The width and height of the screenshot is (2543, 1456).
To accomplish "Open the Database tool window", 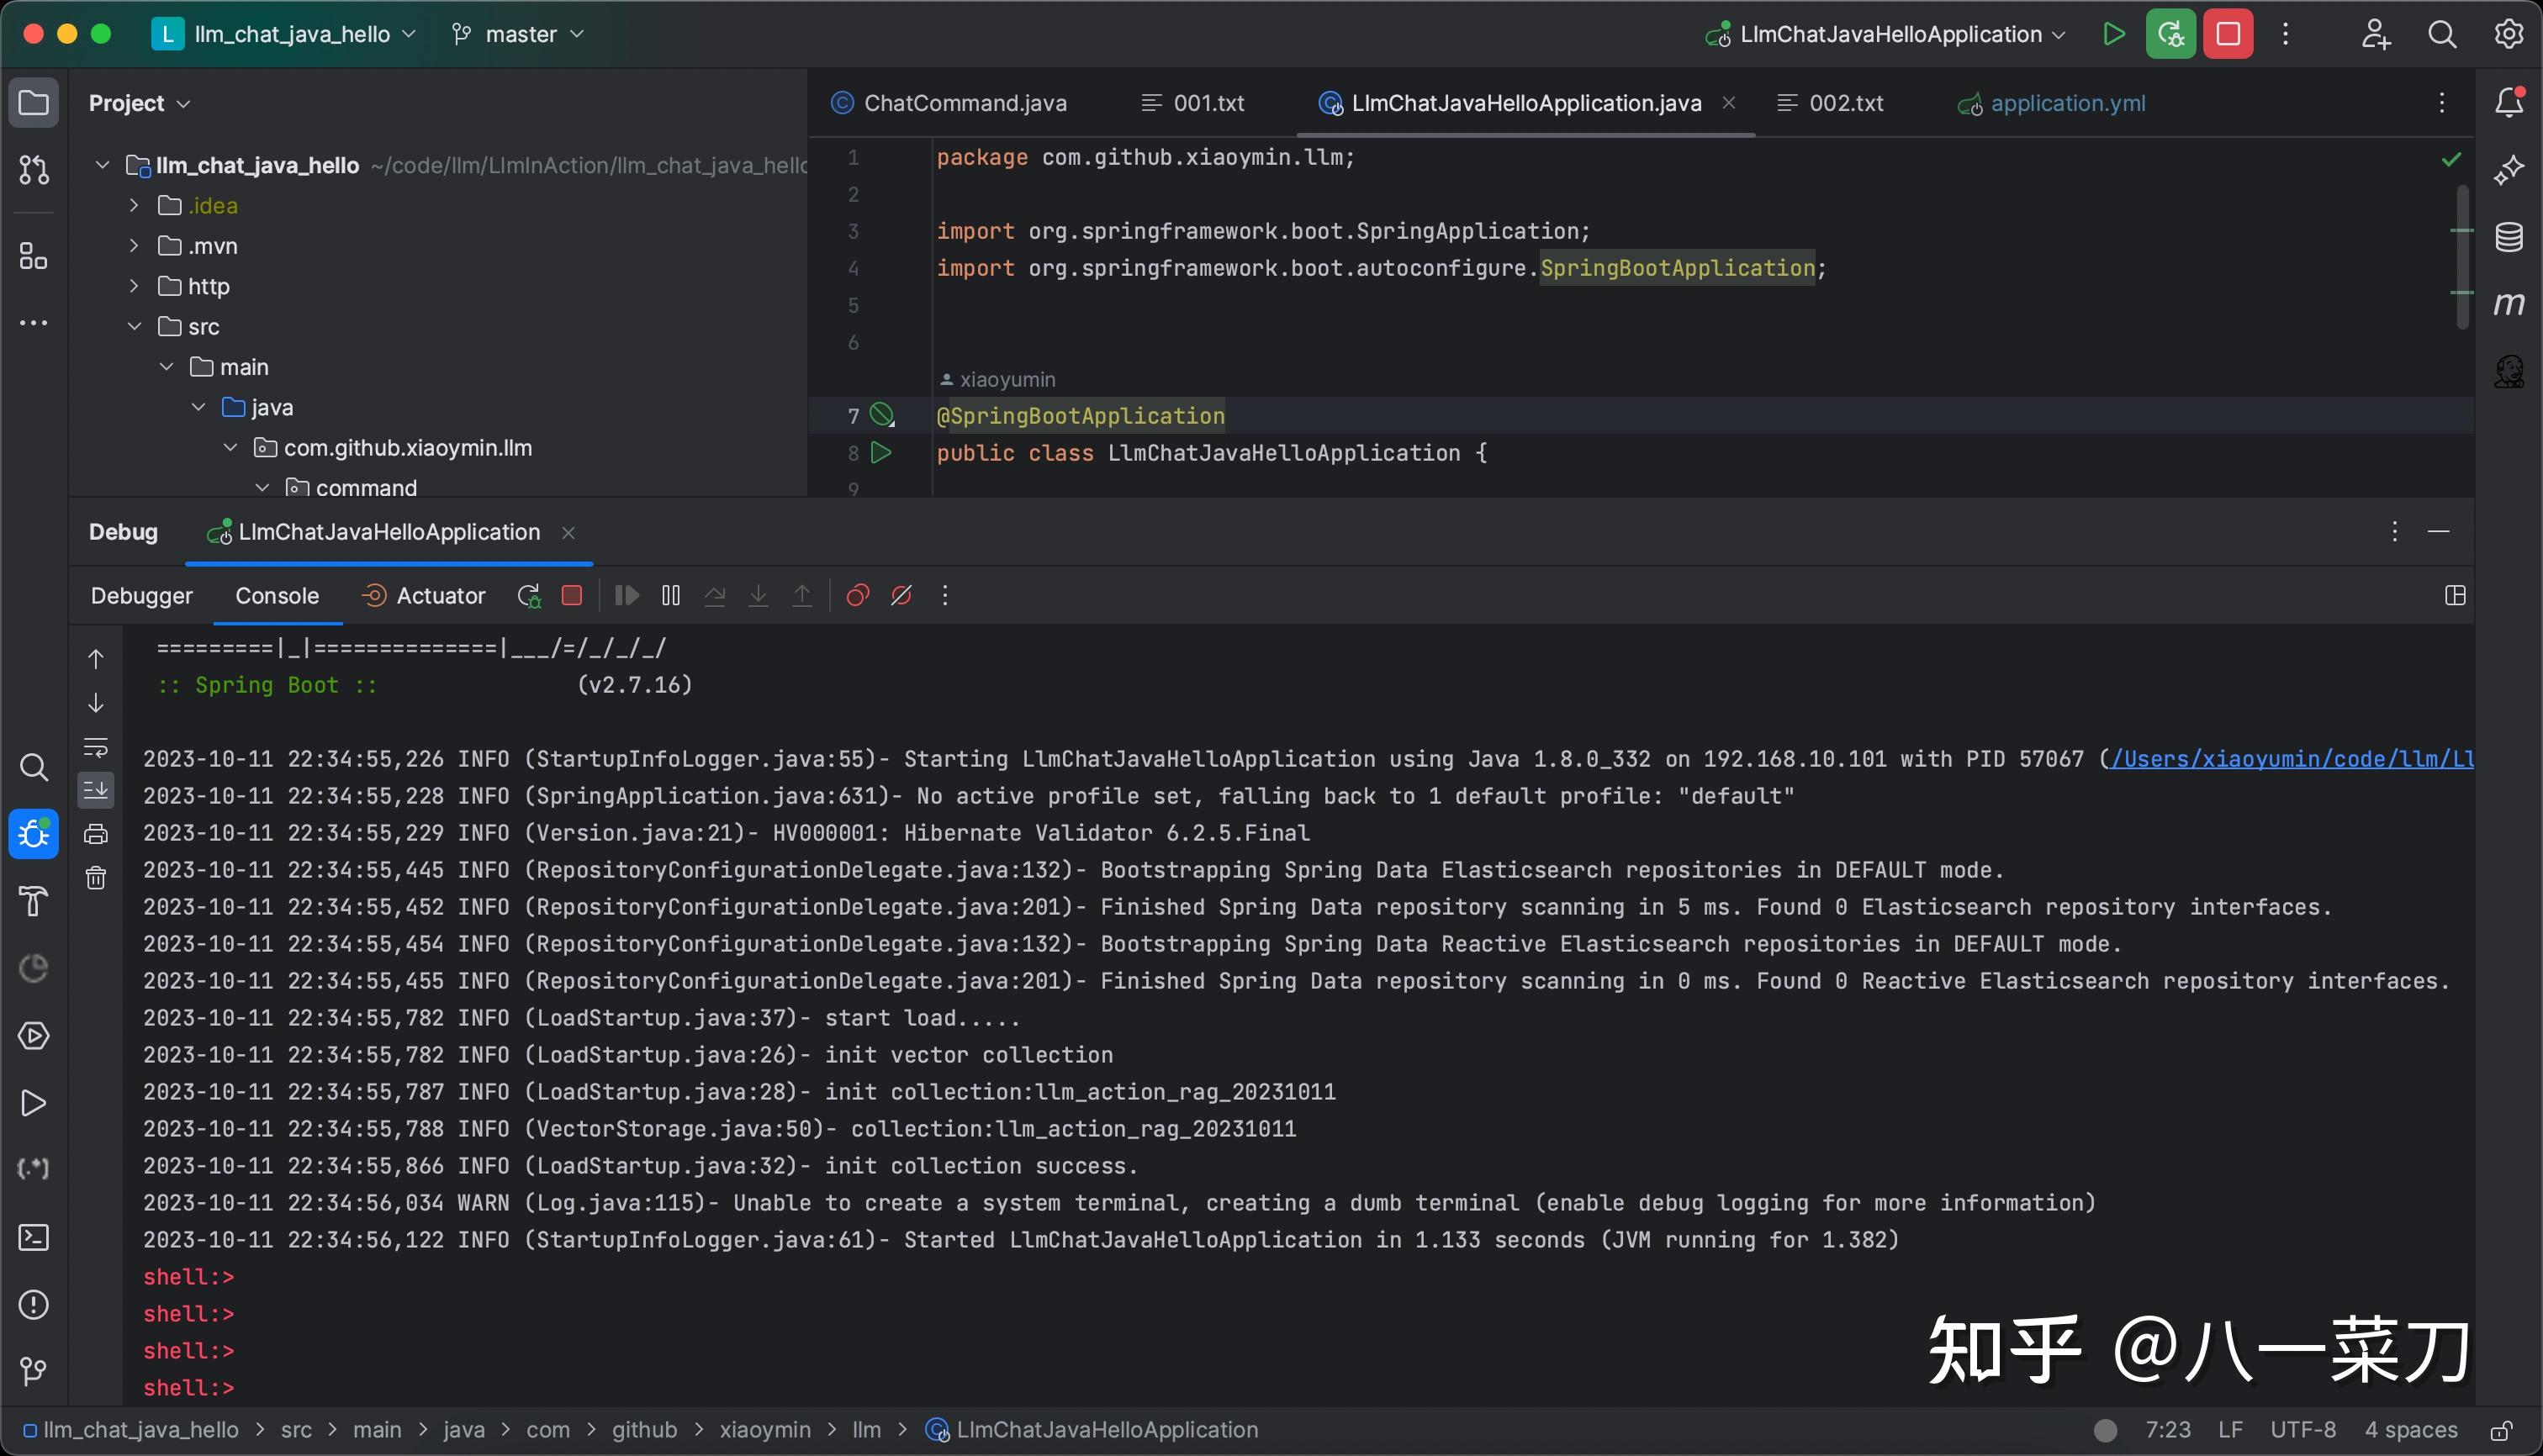I will coord(2508,237).
